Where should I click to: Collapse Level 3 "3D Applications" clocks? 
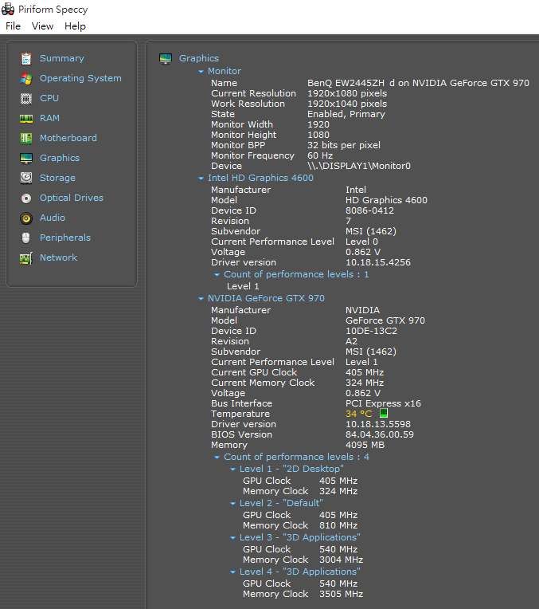[233, 538]
